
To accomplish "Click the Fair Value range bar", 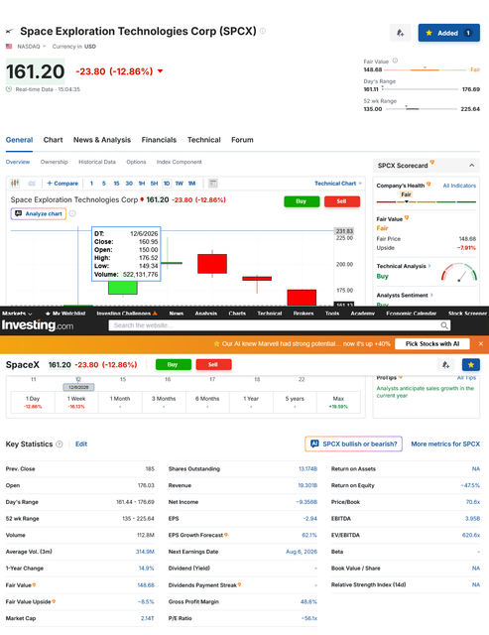I will coord(426,69).
